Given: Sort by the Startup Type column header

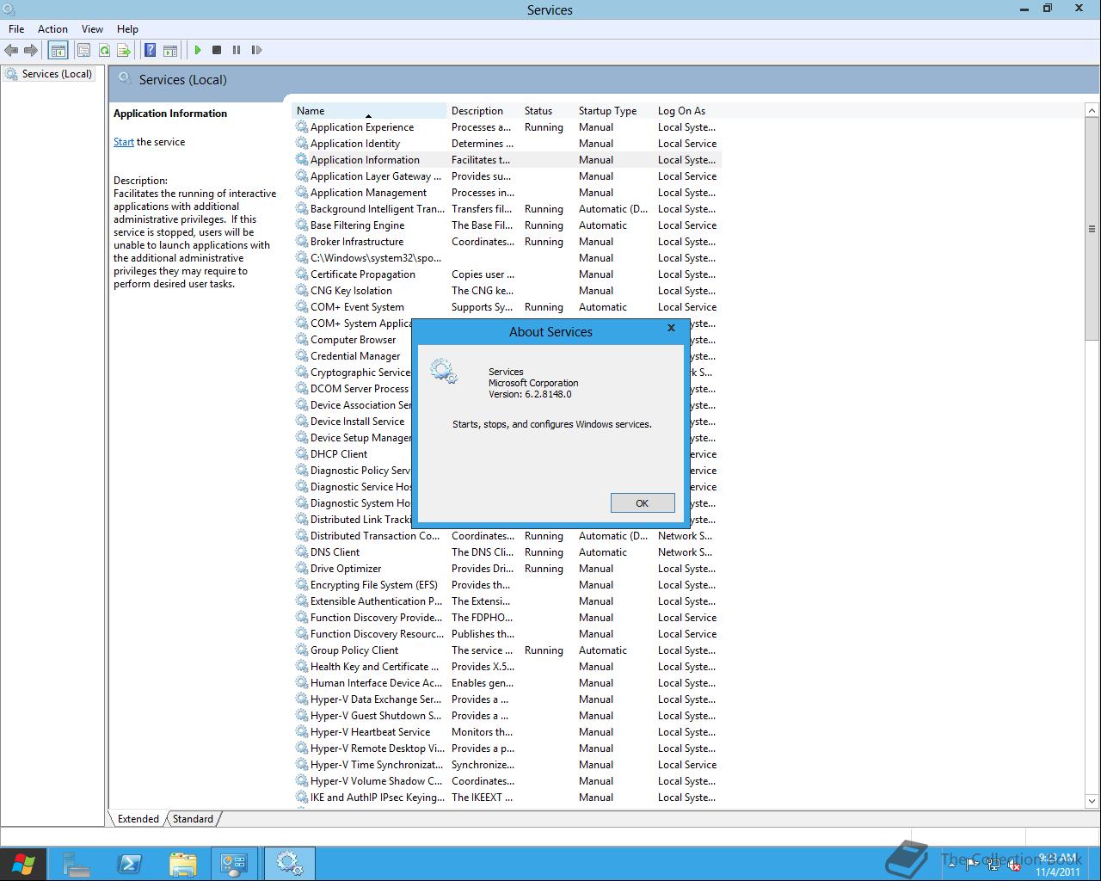Looking at the screenshot, I should [x=614, y=110].
